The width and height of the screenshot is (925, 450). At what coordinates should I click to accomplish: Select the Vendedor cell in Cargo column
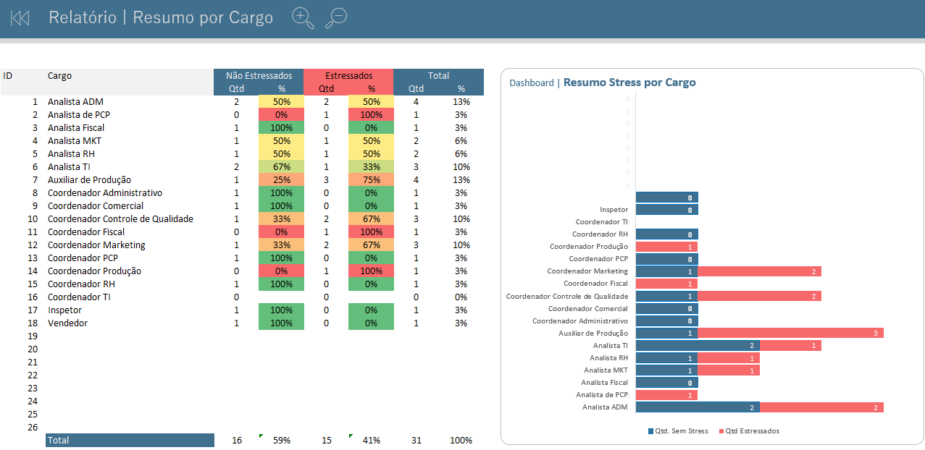(67, 323)
